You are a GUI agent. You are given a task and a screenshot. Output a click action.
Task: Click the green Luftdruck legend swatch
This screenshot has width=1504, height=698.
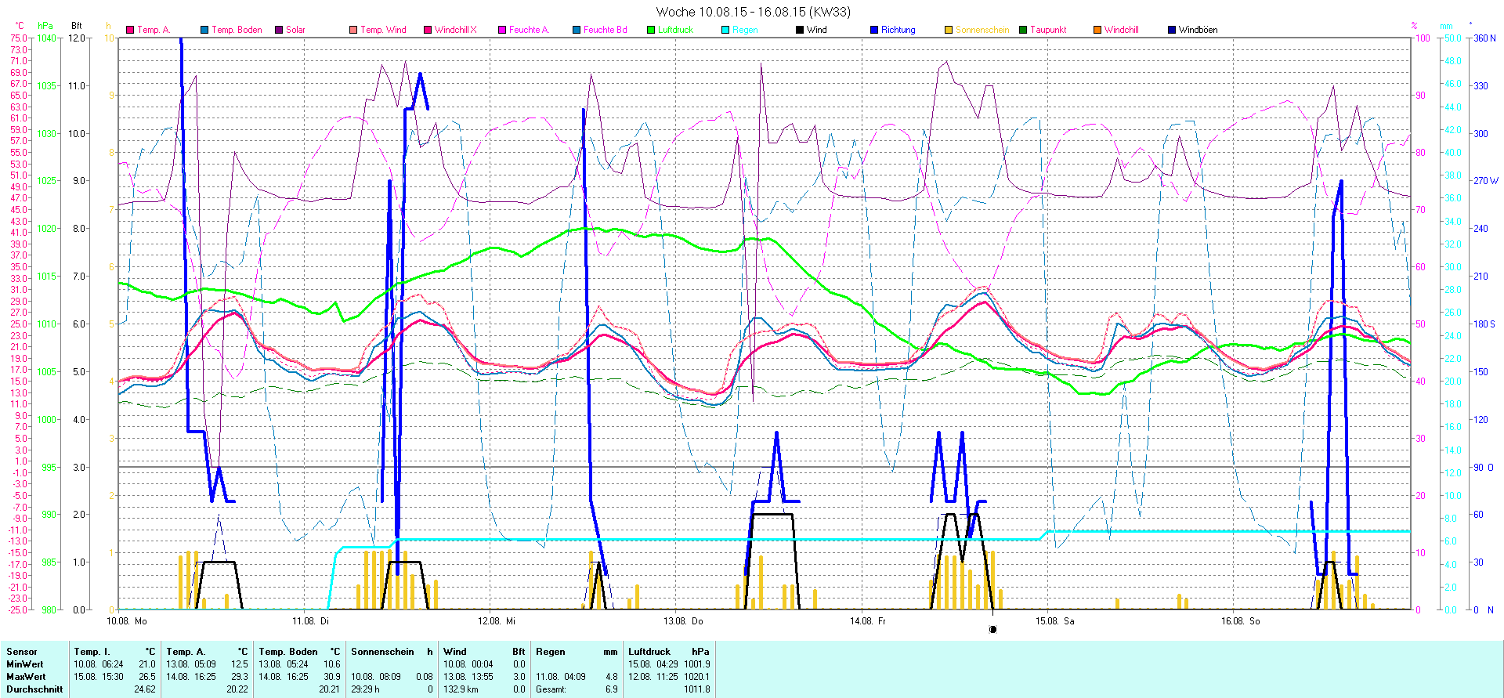pyautogui.click(x=651, y=30)
